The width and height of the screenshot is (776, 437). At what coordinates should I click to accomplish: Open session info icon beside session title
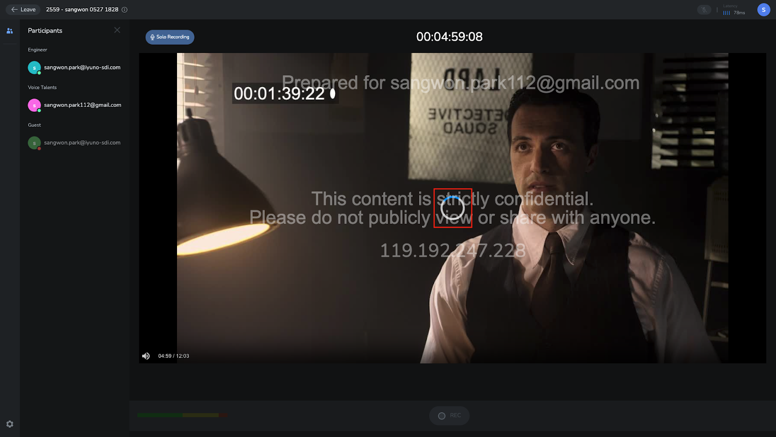[125, 10]
